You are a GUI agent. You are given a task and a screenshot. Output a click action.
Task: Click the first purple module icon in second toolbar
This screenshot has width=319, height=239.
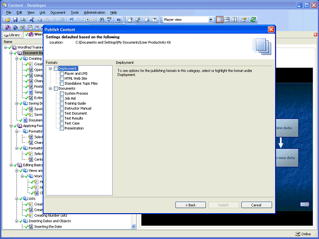(8, 27)
